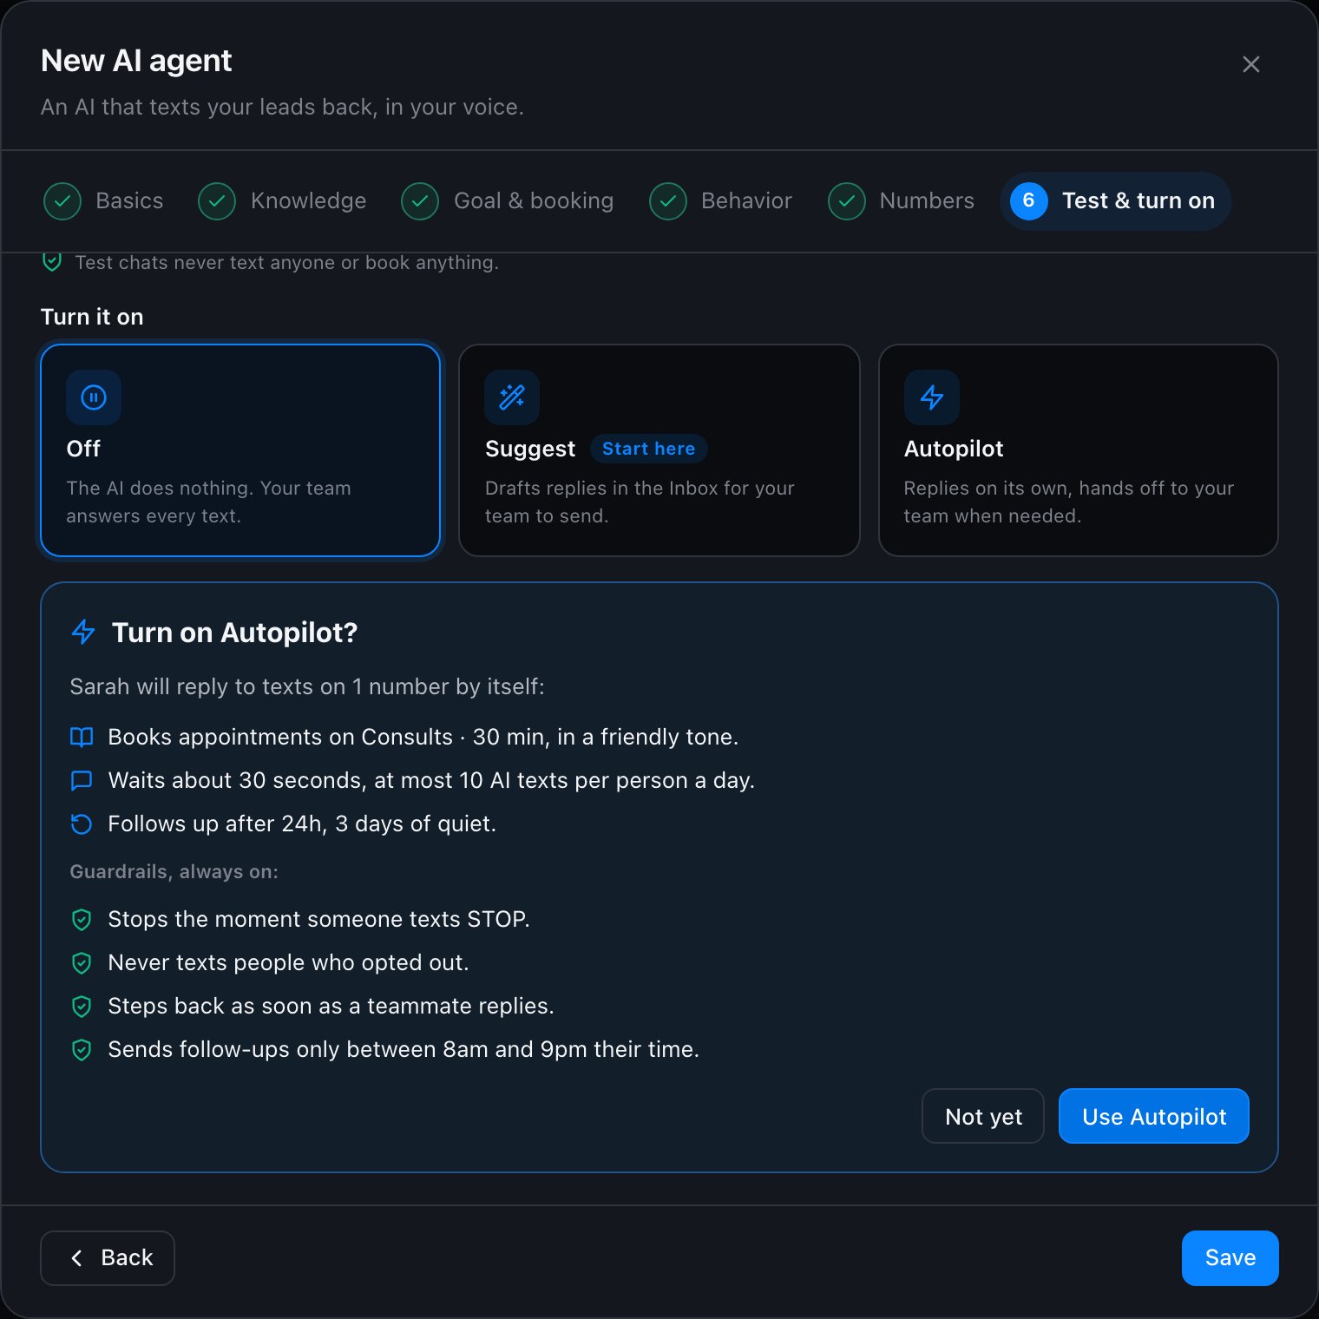Screen dimensions: 1319x1319
Task: Click the Turn on Autopilot? heading
Action: (234, 633)
